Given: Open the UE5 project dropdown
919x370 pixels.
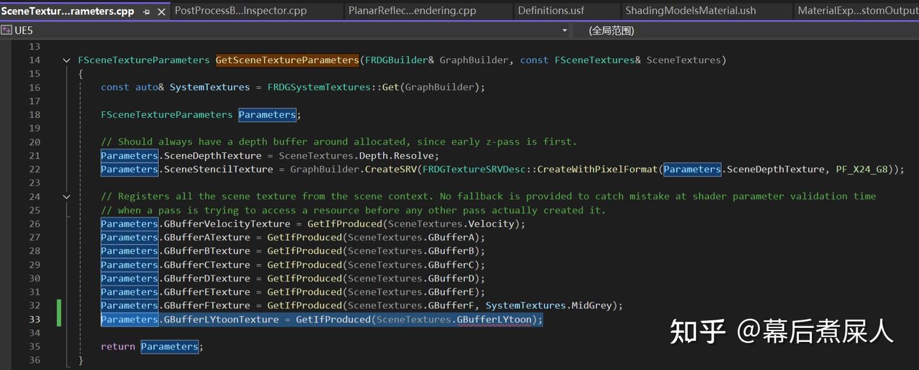Looking at the screenshot, I should 564,30.
